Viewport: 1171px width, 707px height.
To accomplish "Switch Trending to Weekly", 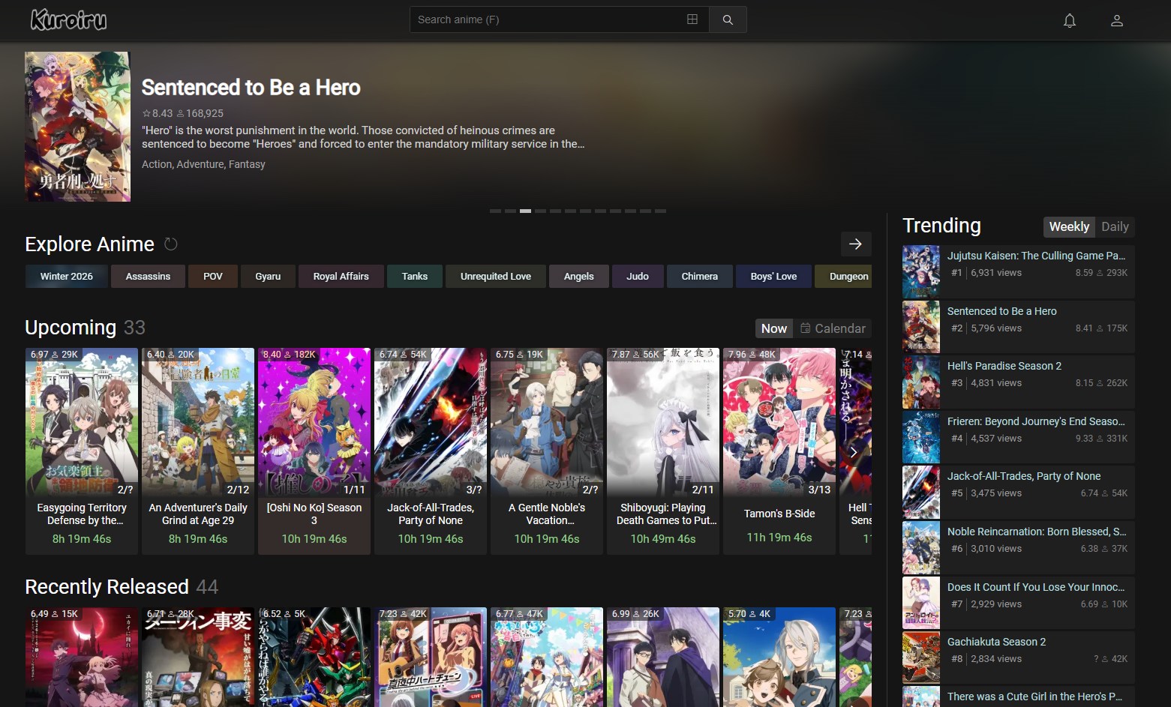I will coord(1068,226).
